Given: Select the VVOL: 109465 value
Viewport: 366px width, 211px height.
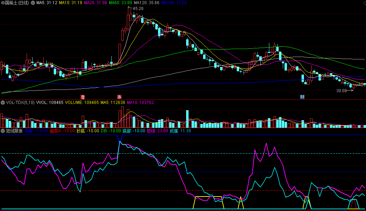Looking at the screenshot, I should [50, 103].
